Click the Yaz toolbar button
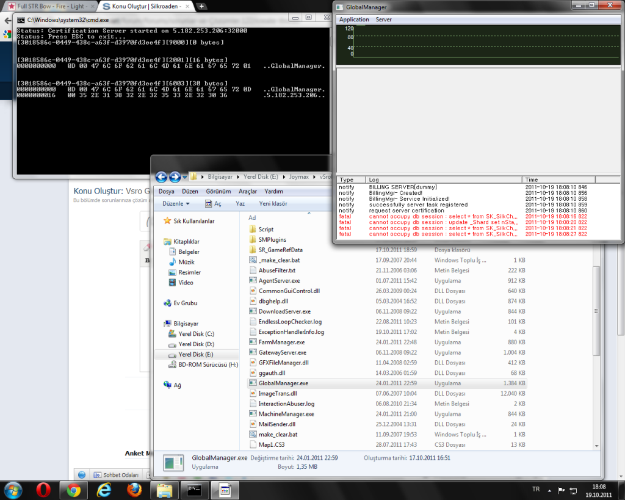 (x=240, y=203)
